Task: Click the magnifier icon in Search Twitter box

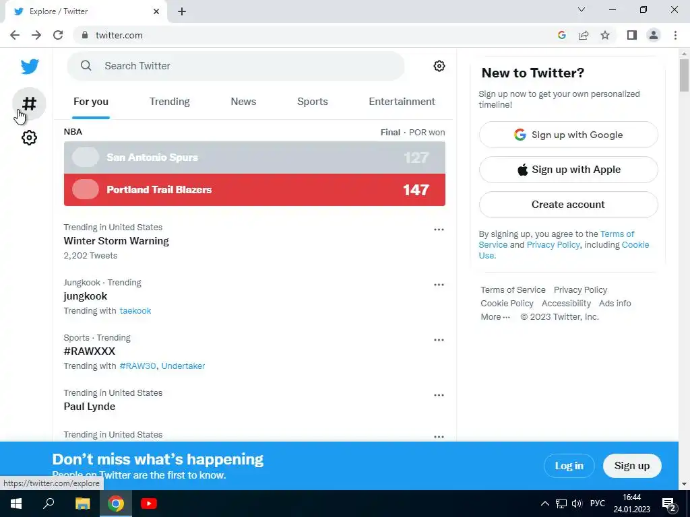Action: click(x=86, y=66)
